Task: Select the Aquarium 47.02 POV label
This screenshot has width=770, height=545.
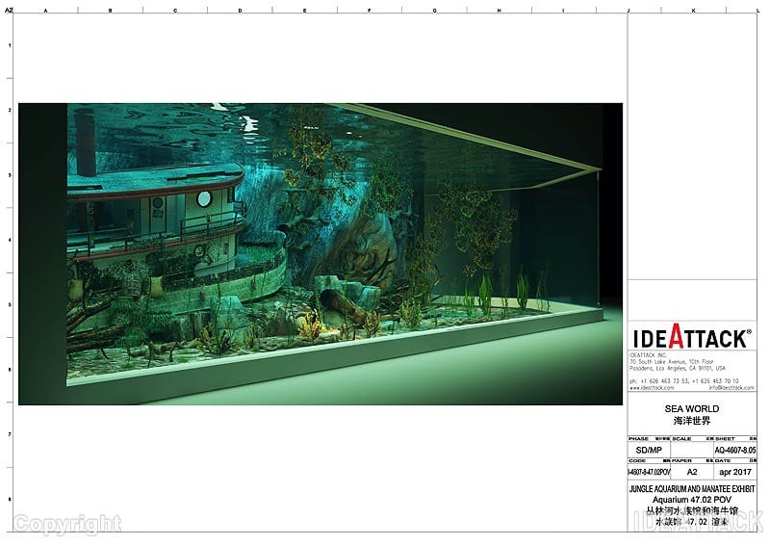Action: [692, 501]
